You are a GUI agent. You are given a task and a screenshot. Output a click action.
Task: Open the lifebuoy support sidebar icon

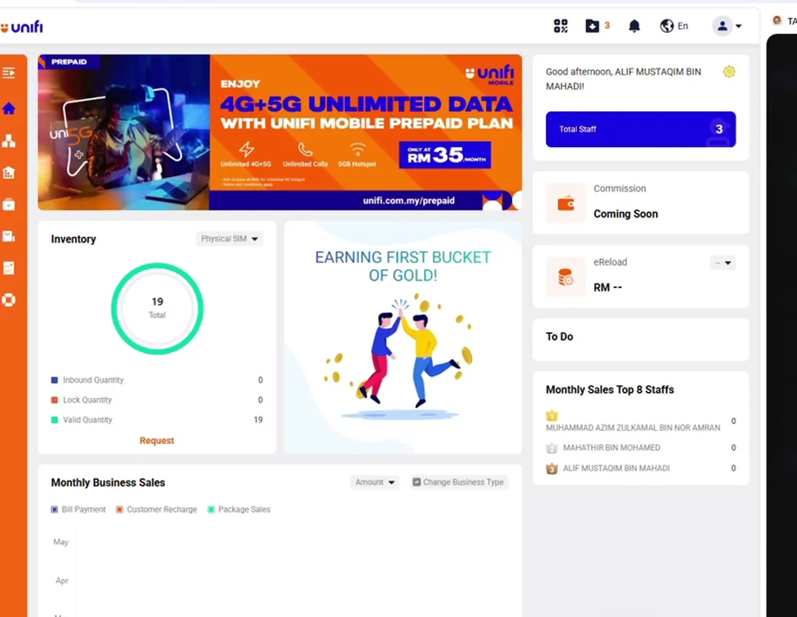pyautogui.click(x=8, y=299)
